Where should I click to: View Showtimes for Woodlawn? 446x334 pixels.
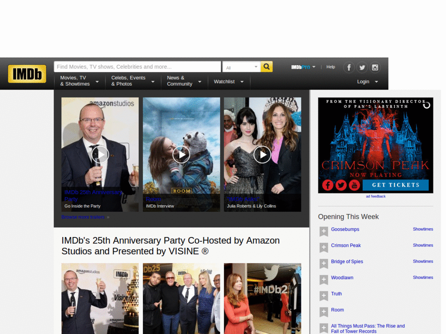tap(423, 277)
